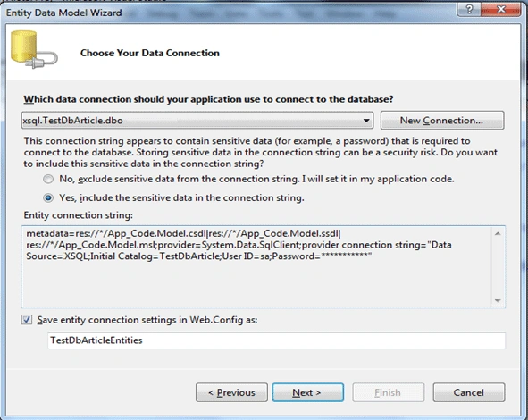Close the Entity Data Model Wizard
Viewport: 528px width, 420px height.
pyautogui.click(x=500, y=9)
